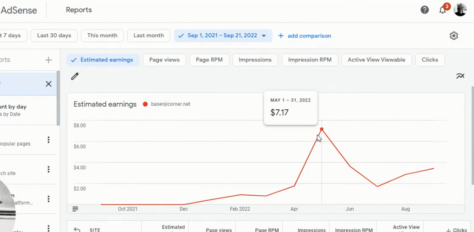Click the undo arrow beside SITE column
The width and height of the screenshot is (474, 232).
(77, 230)
